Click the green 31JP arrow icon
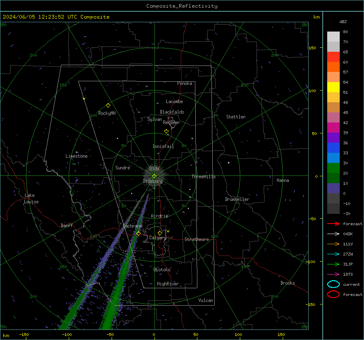Screen dimensions: 364x340 tap(333, 264)
